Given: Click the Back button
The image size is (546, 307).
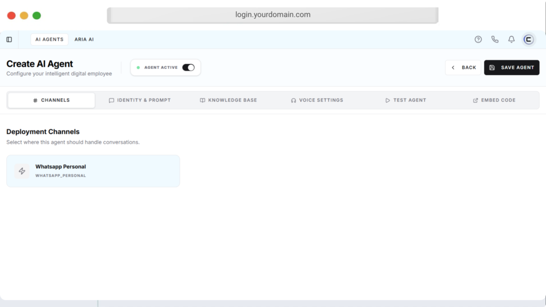Looking at the screenshot, I should (x=463, y=68).
